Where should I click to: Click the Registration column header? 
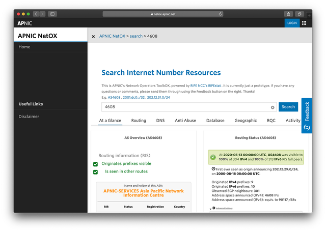(155, 207)
